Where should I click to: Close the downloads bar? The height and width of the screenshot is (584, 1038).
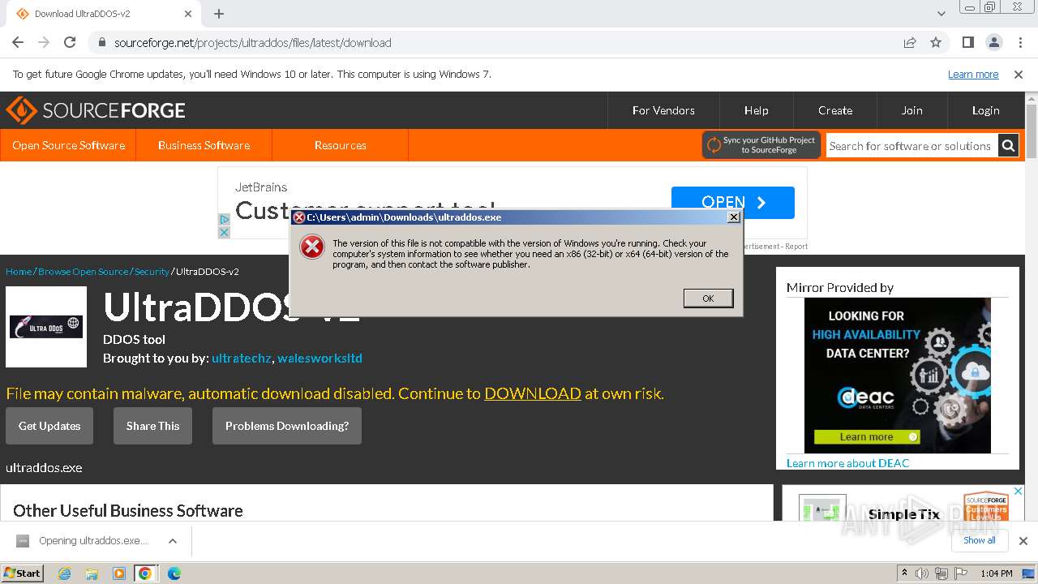tap(1023, 541)
